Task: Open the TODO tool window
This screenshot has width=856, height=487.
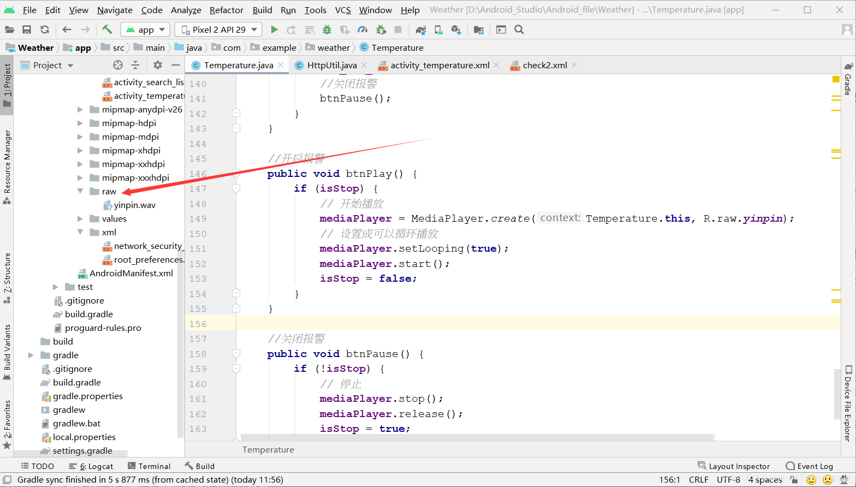Action: [x=38, y=466]
